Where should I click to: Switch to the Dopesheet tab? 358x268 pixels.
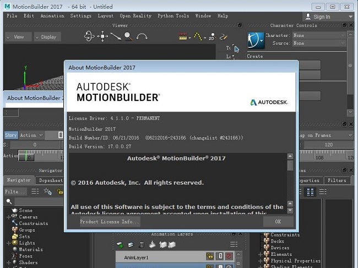[50, 180]
